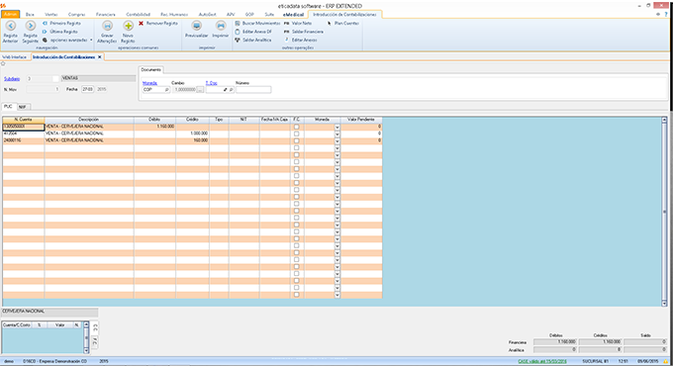Select Débito cell 1.160.000
Viewport: 673px width, 366px height.
[154, 127]
